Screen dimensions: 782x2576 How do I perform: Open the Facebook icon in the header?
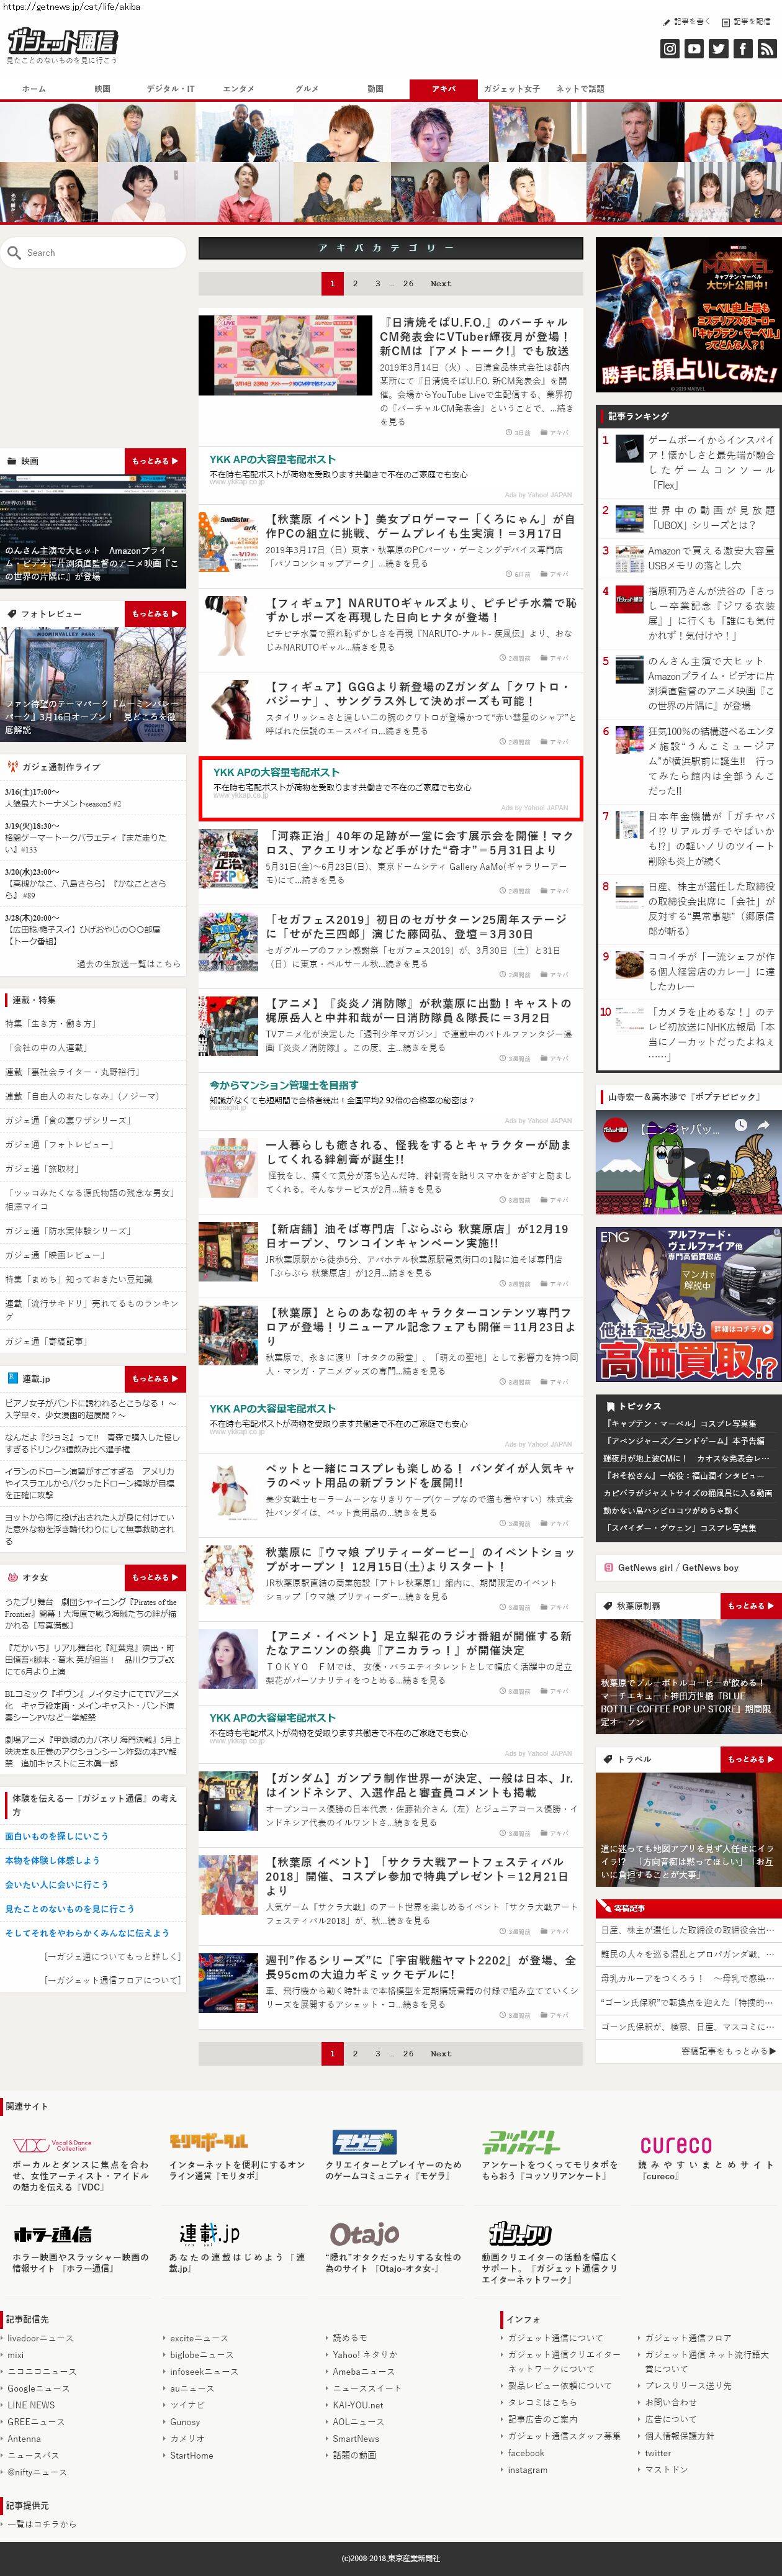(742, 48)
